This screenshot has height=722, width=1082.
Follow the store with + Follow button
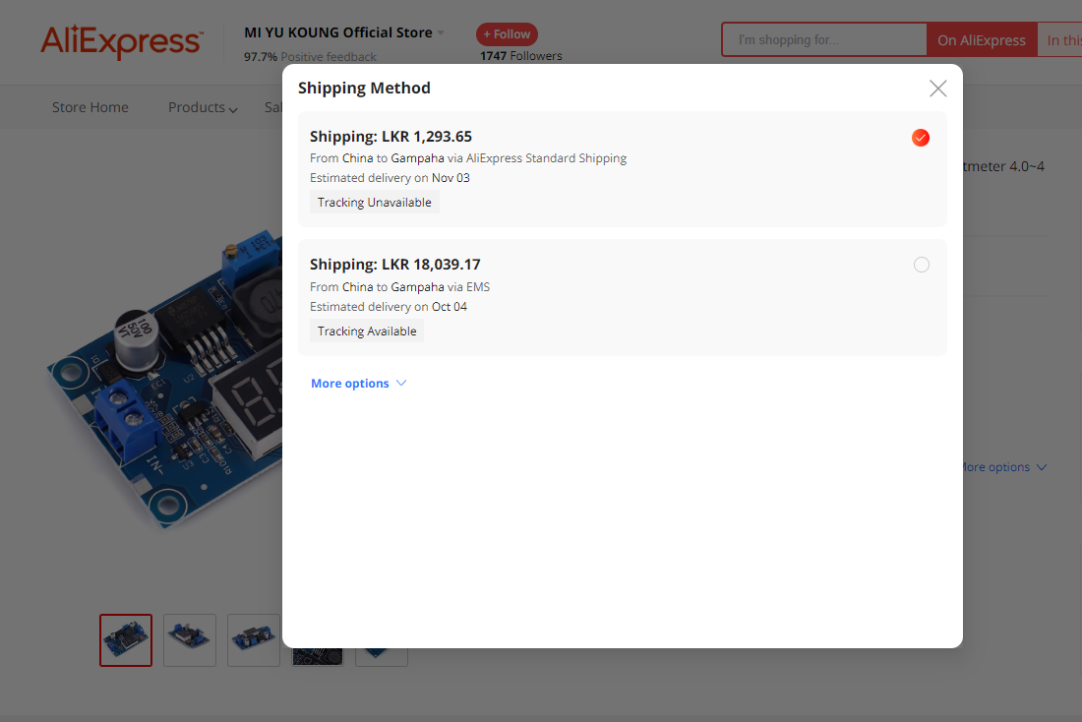pyautogui.click(x=507, y=34)
